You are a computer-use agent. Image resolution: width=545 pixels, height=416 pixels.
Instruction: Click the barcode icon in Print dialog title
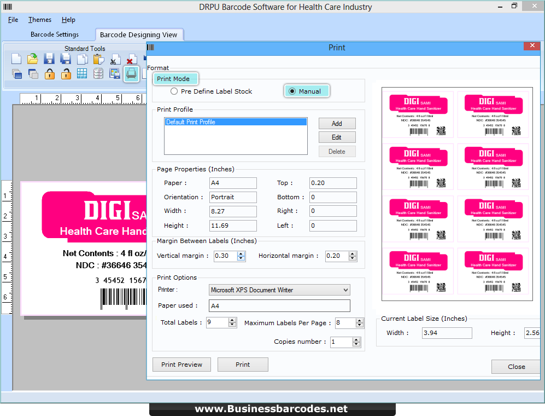pyautogui.click(x=150, y=47)
